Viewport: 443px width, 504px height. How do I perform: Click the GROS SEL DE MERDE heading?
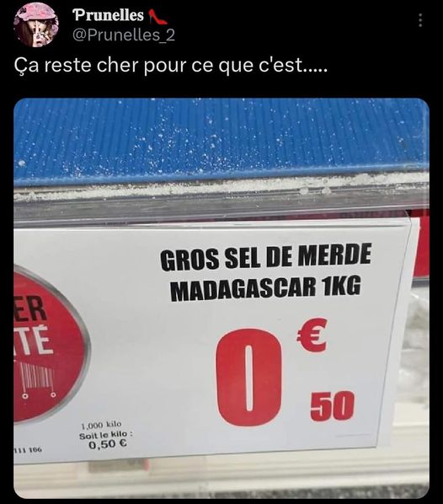tap(265, 256)
